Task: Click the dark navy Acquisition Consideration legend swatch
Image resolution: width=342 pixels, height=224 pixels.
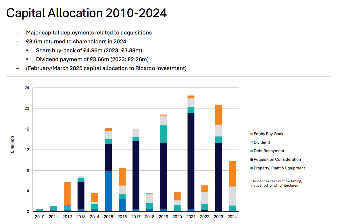Action: click(x=252, y=160)
